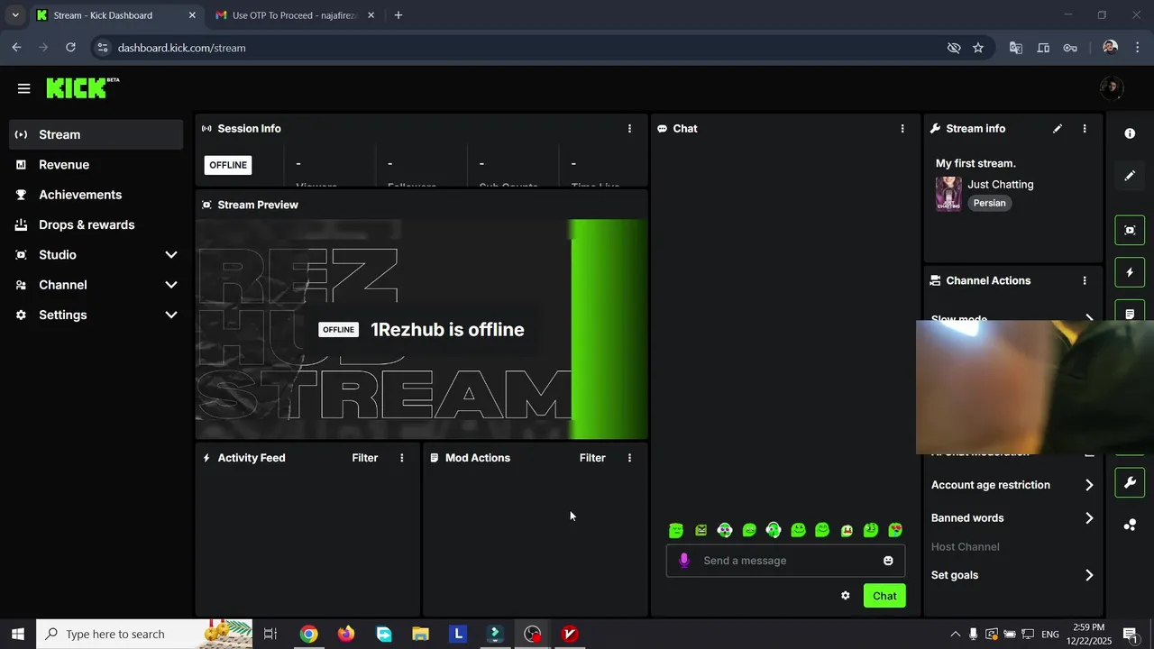Viewport: 1154px width, 649px height.
Task: Open Chrome three-dot menu
Action: coord(1137,48)
